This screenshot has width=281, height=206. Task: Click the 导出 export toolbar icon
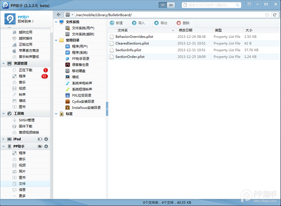(x=156, y=23)
